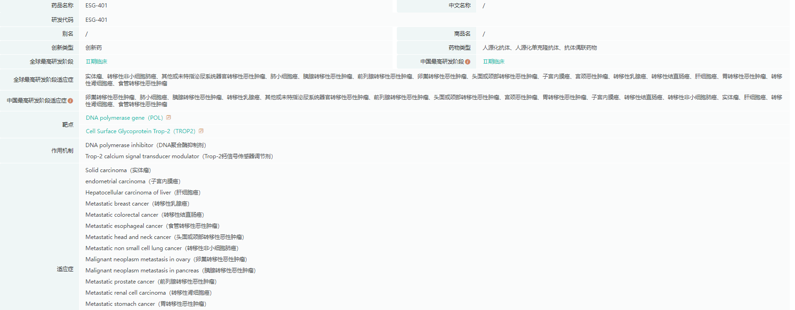
Task: Click the 商品名 field label
Action: click(x=462, y=34)
